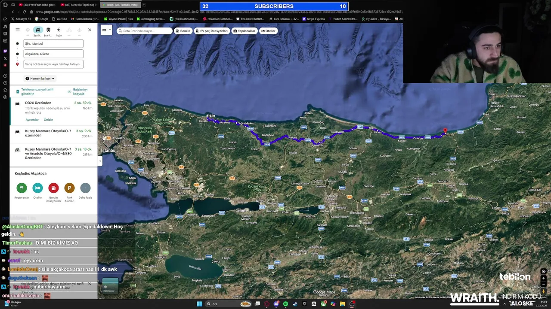Select the Kuzey Marmara Otoyolu/O-7 205 km route

[53, 133]
